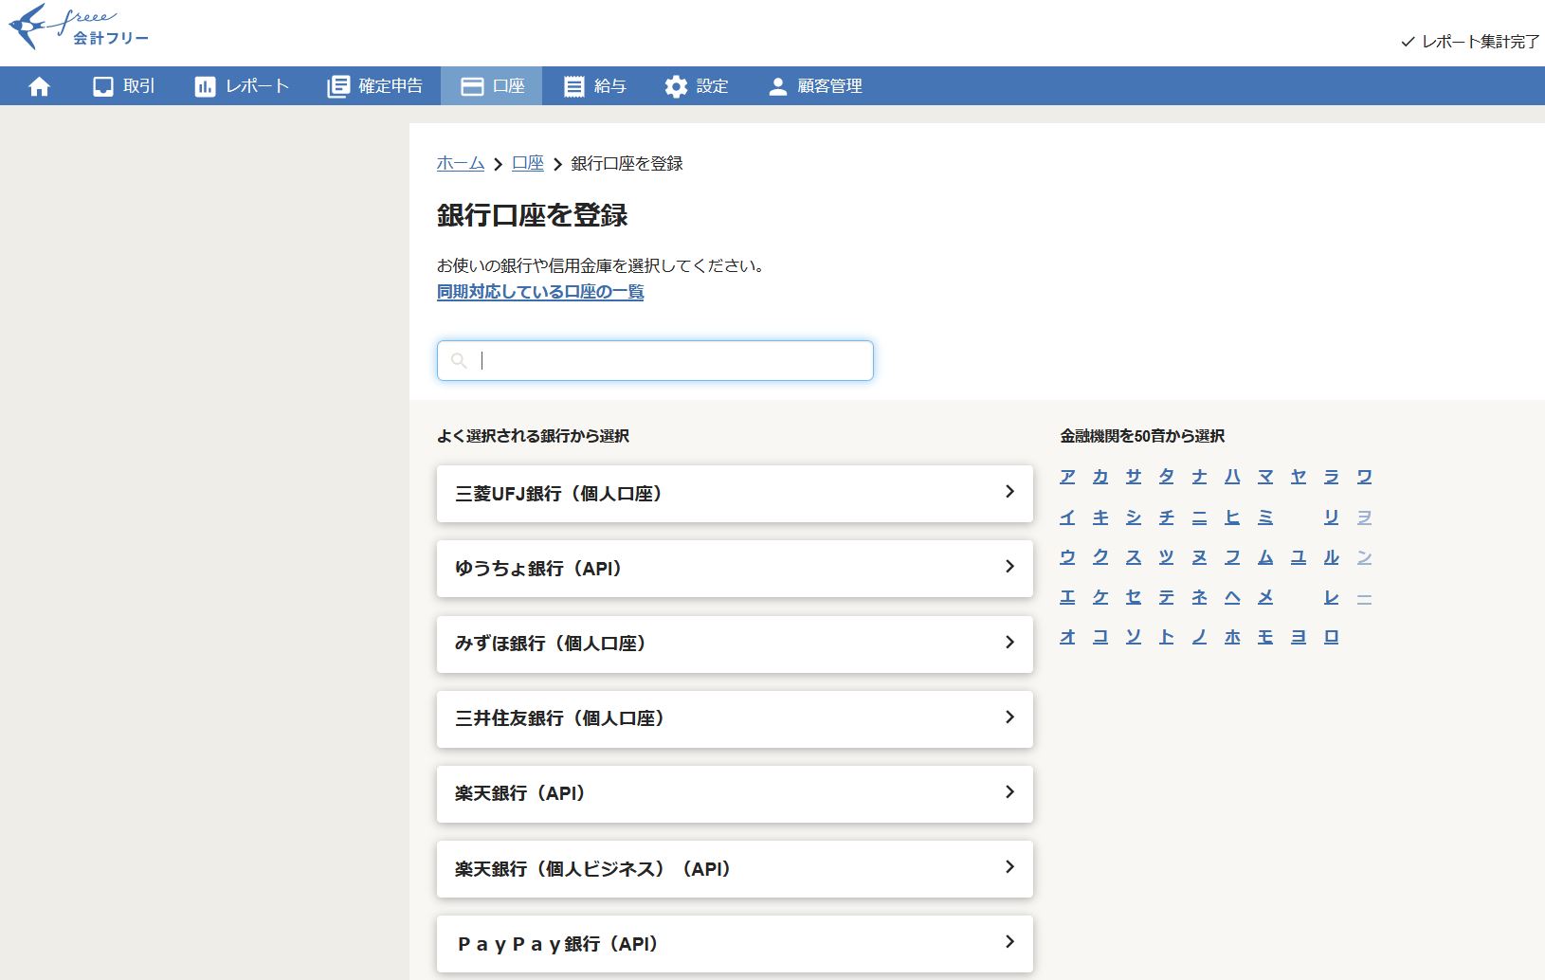The height and width of the screenshot is (980, 1545).
Task: Filter banks by ウ
Action: coord(1067,557)
